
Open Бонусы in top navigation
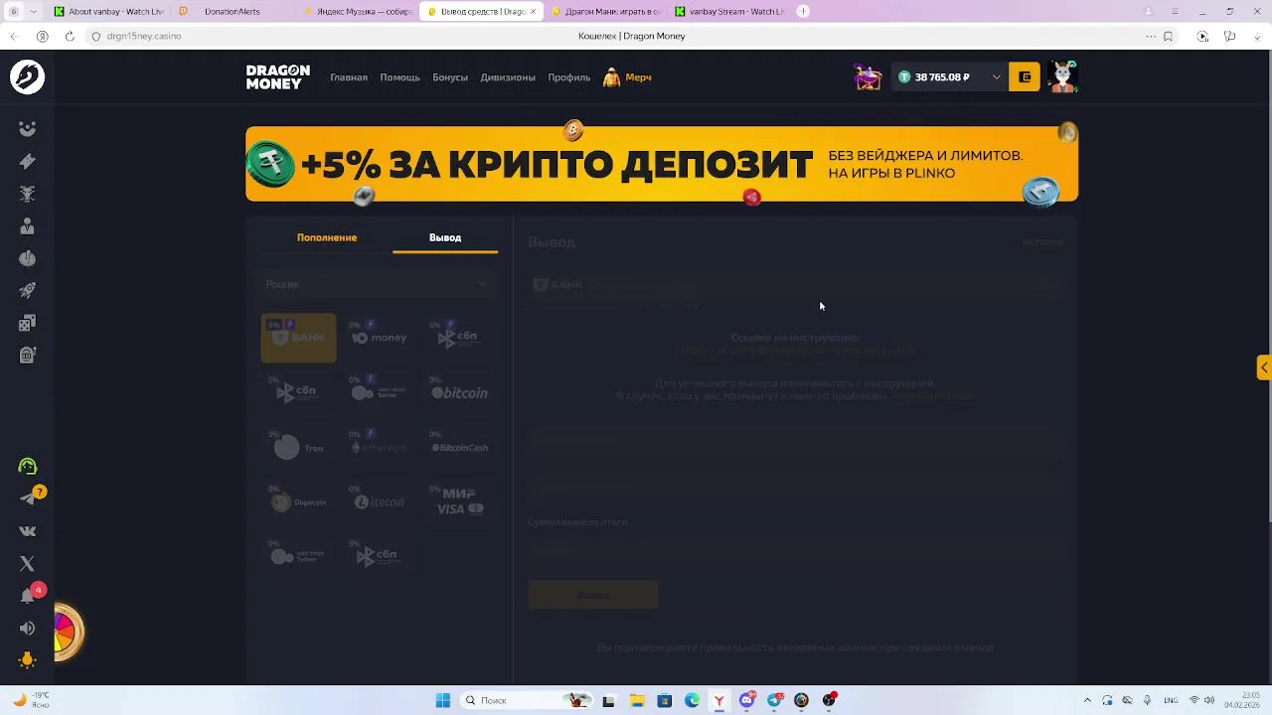[450, 77]
